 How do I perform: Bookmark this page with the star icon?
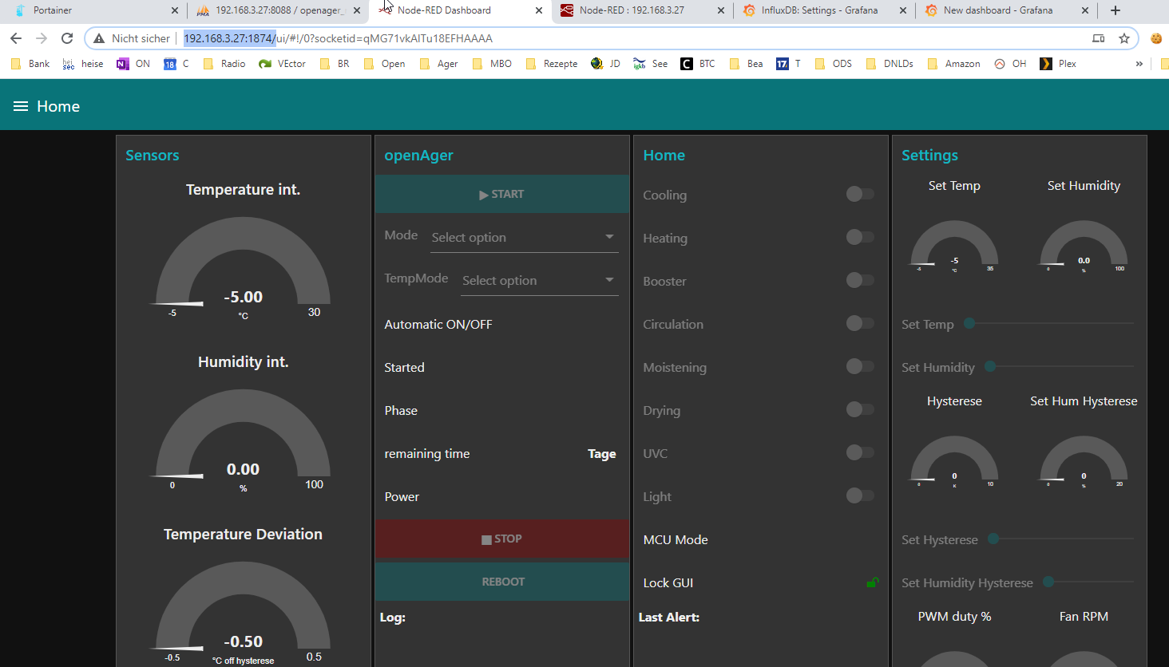click(x=1124, y=38)
